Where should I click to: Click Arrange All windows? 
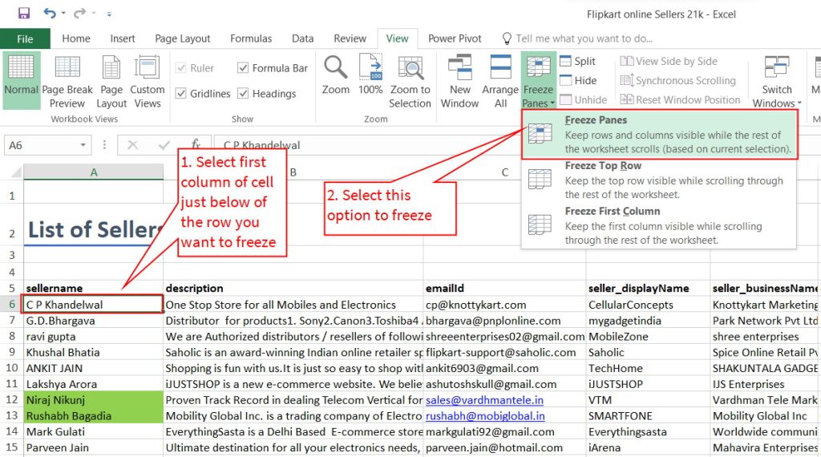[500, 80]
